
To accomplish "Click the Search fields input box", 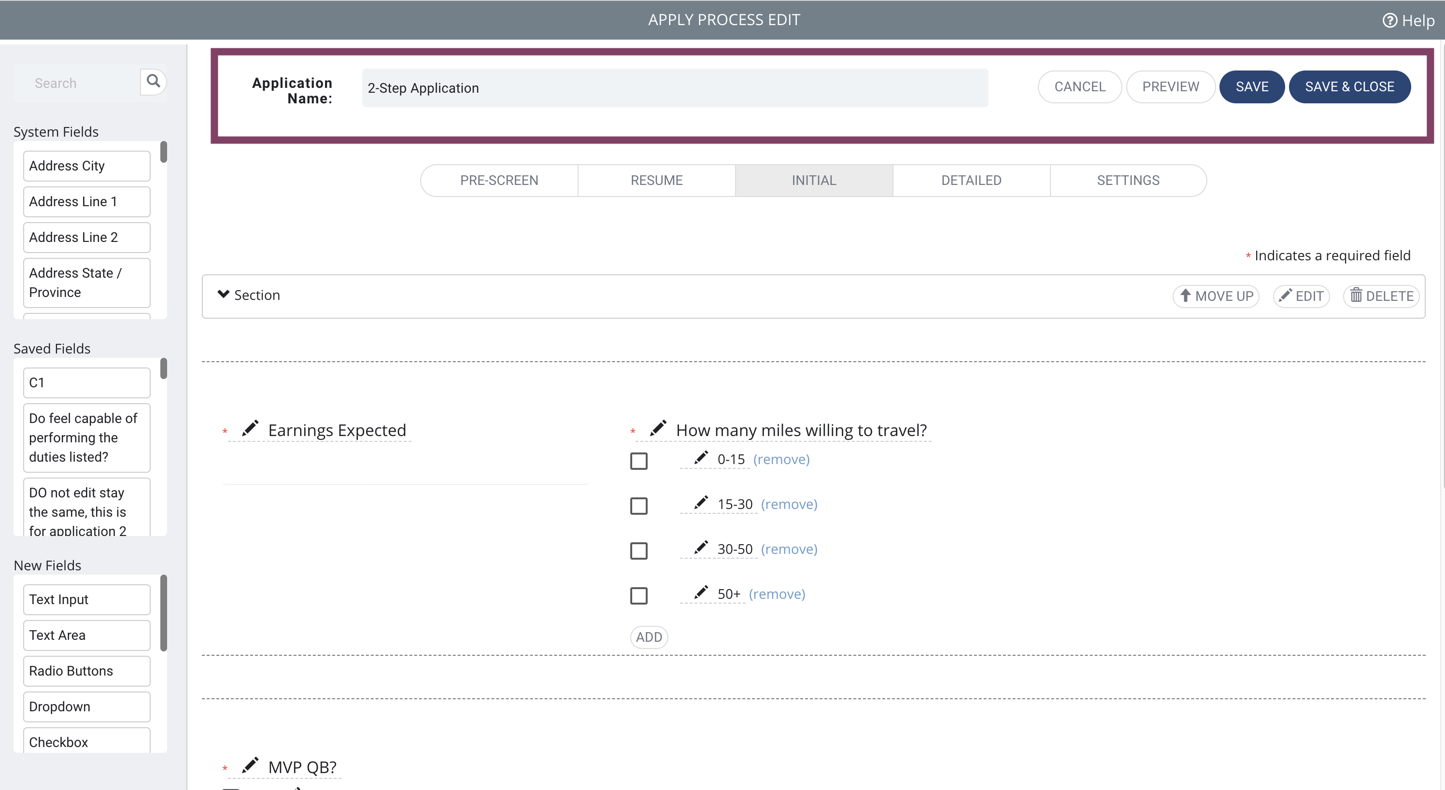I will tap(77, 83).
